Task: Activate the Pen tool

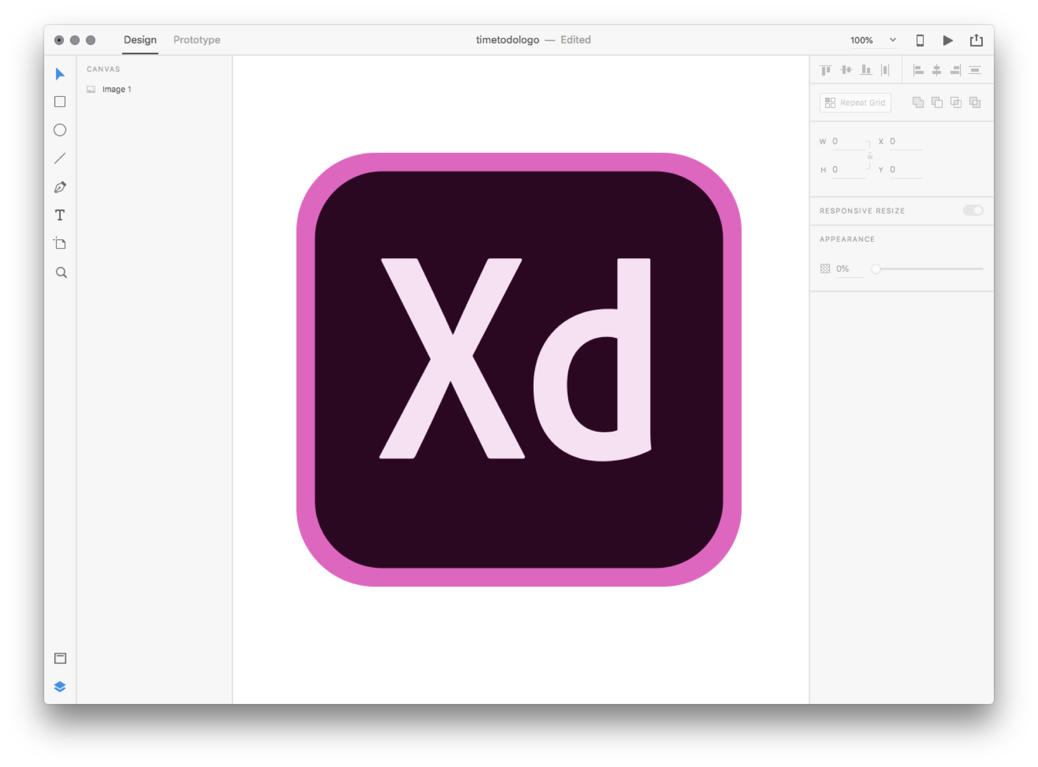Action: [60, 187]
